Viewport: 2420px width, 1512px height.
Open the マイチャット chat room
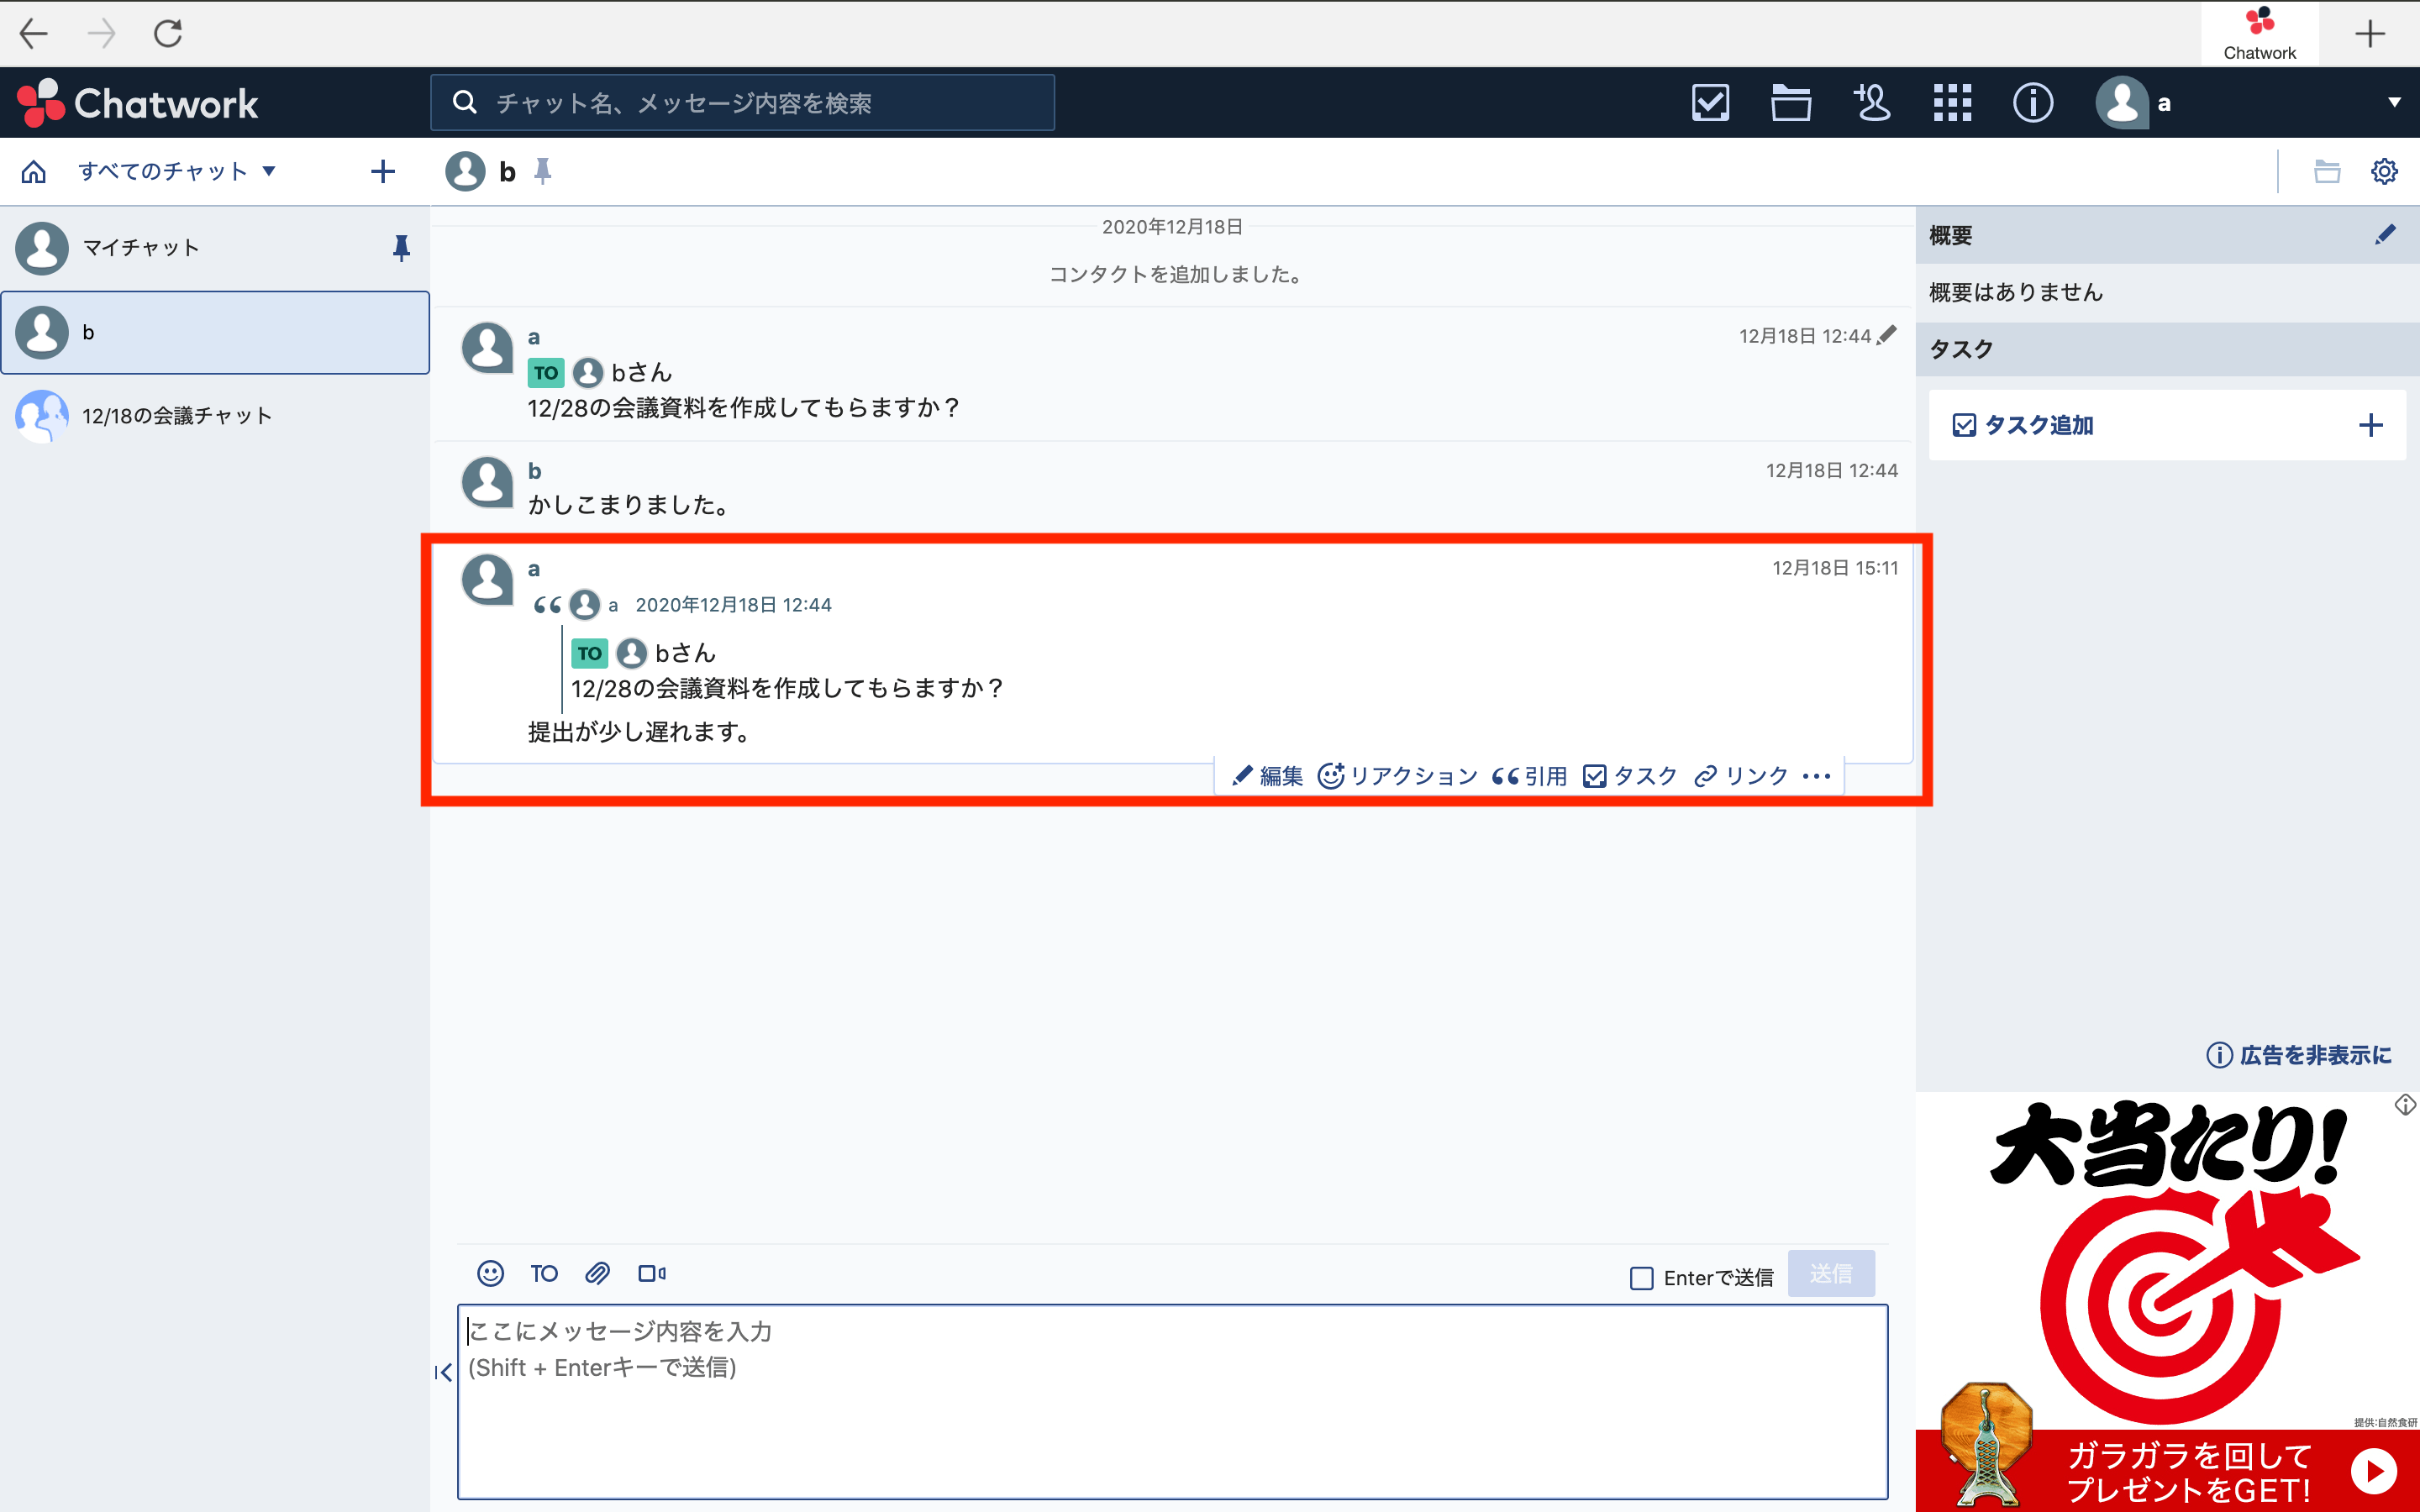[215, 248]
